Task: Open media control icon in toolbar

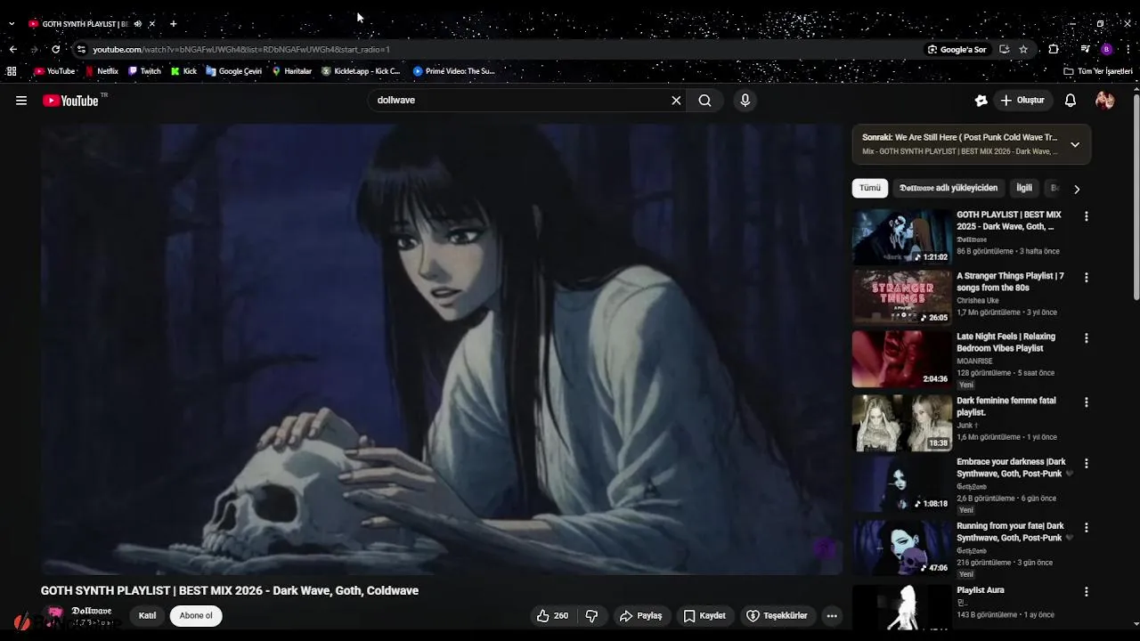Action: pyautogui.click(x=1085, y=49)
